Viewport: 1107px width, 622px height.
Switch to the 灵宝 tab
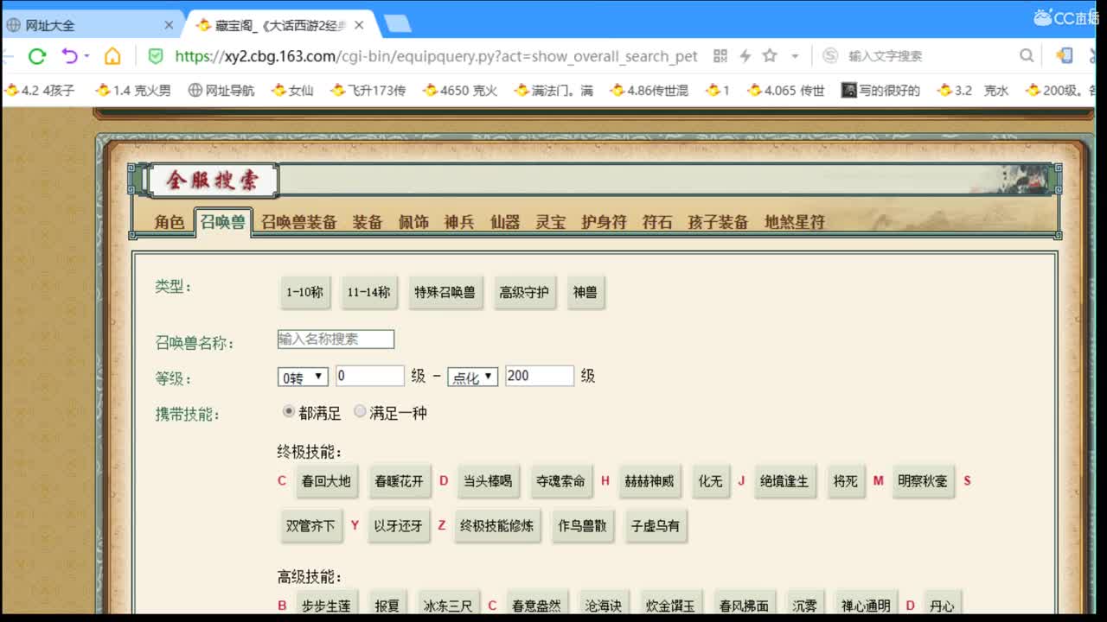point(551,222)
